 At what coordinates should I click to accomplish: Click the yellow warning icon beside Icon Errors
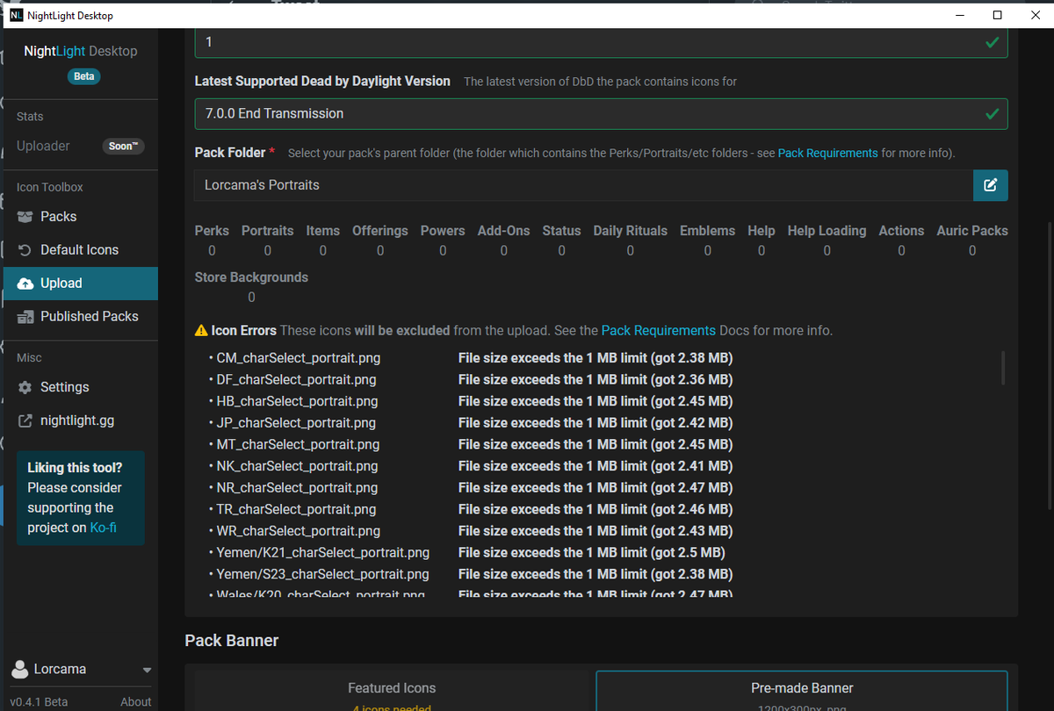pos(201,331)
